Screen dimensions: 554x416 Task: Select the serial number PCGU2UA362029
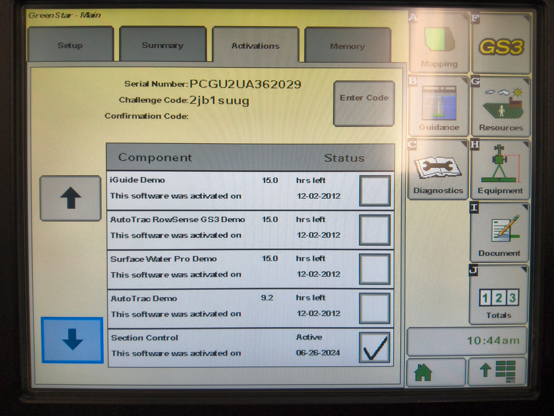click(245, 84)
